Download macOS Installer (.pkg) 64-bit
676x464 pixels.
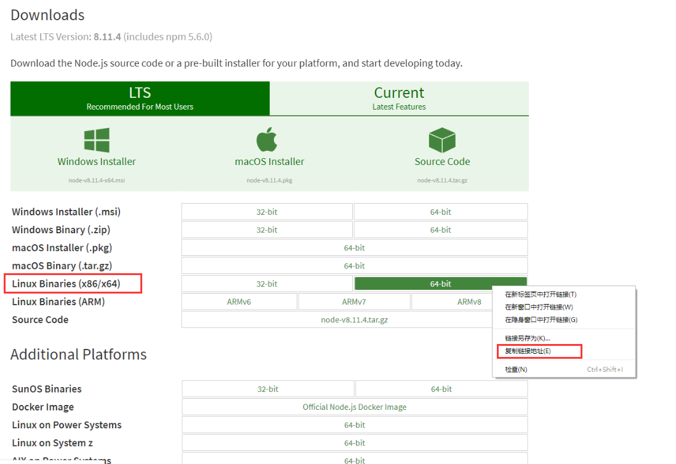[355, 248]
